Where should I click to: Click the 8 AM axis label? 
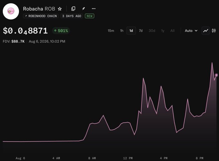click(92, 158)
